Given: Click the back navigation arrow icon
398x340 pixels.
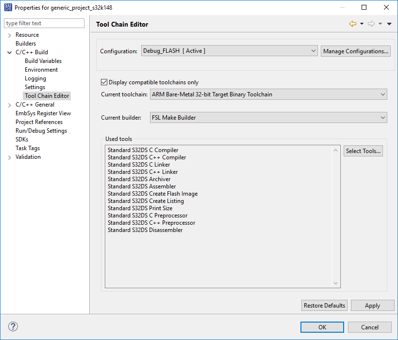Looking at the screenshot, I should click(352, 24).
